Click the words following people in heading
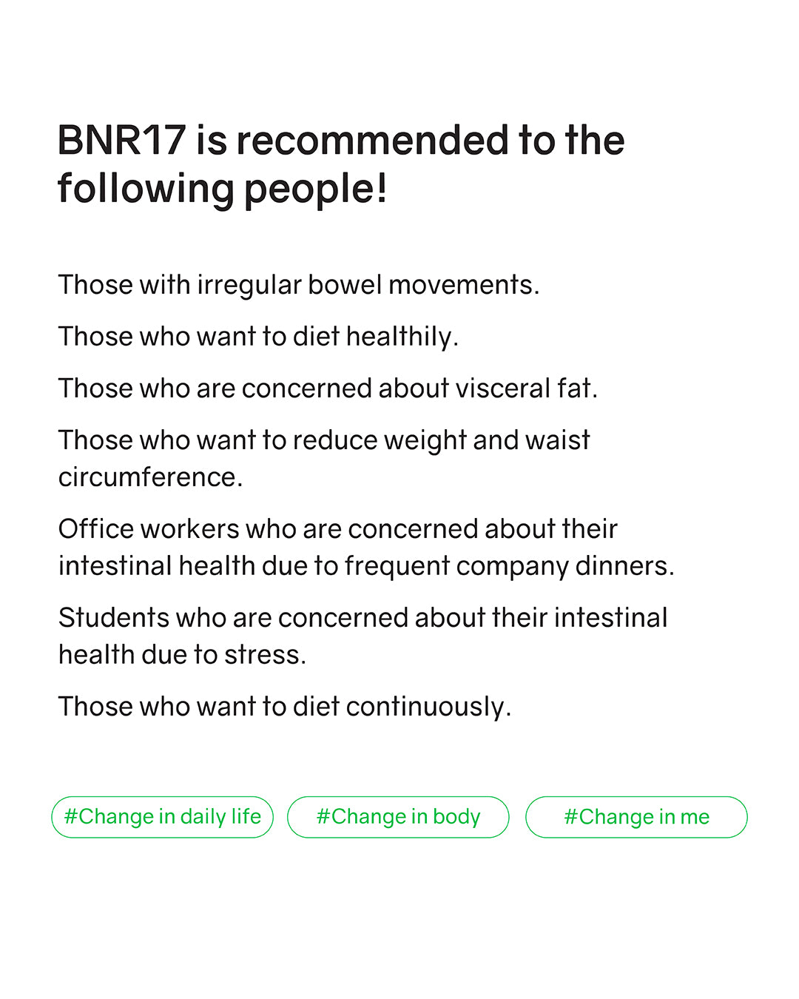Screen dimensions: 799x999 222,189
